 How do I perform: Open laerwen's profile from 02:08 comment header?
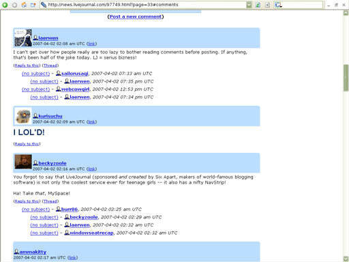pyautogui.click(x=48, y=38)
